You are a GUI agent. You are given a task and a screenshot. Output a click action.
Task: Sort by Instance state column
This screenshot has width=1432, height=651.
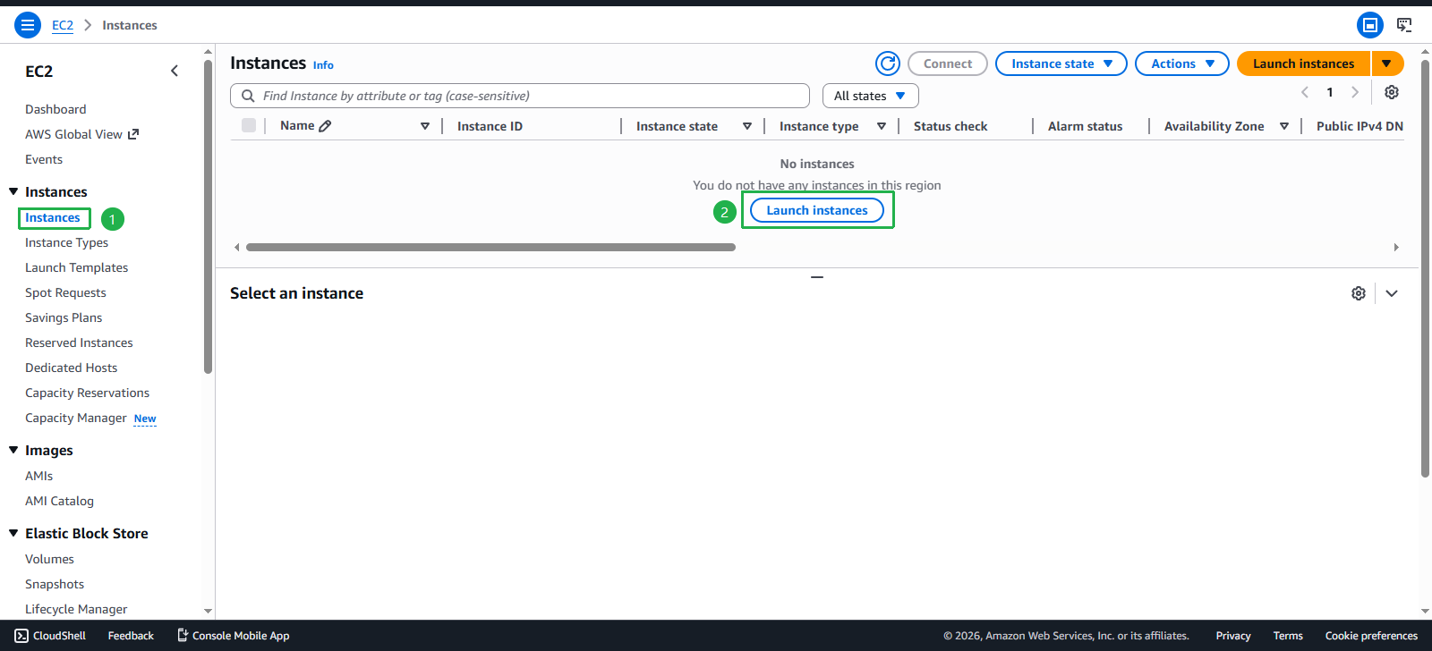click(x=747, y=126)
